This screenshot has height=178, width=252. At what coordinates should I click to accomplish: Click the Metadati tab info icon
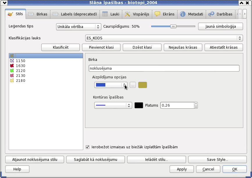[x=182, y=14]
